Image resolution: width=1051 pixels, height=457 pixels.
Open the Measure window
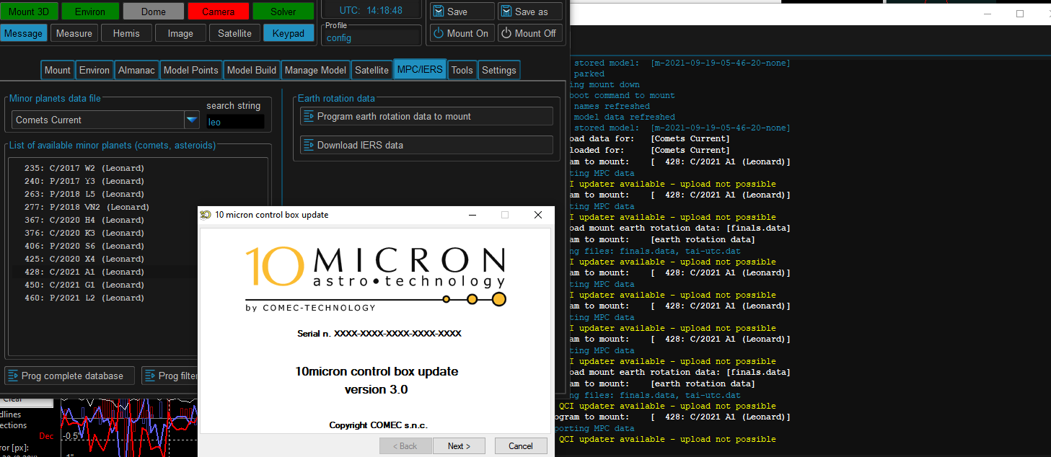(x=74, y=33)
